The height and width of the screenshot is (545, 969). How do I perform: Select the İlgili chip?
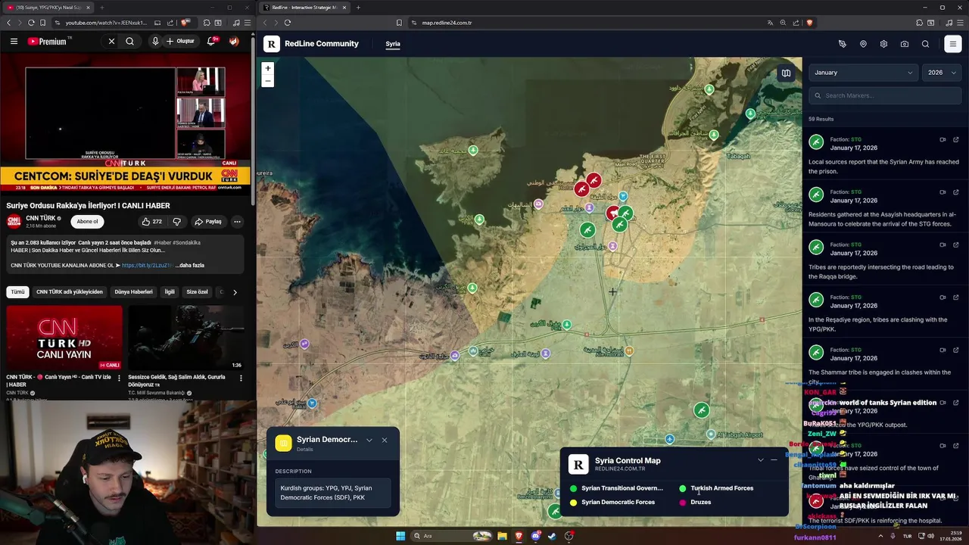click(170, 291)
